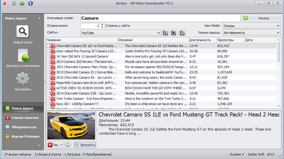
Task: Click YouTube icon of 2014 Camaro 2SS Review row
Action: click(x=53, y=62)
